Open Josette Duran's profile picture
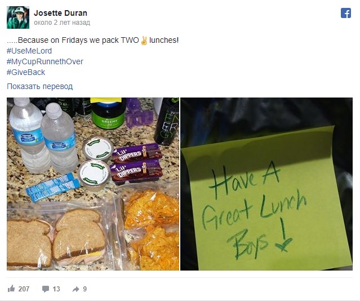Image resolution: width=360 pixels, height=301 pixels. click(18, 17)
